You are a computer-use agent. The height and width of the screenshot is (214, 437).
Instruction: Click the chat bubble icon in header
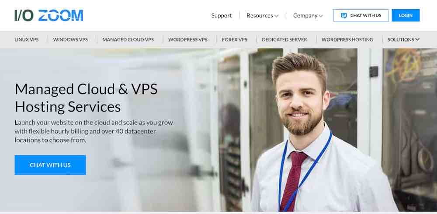pos(343,15)
